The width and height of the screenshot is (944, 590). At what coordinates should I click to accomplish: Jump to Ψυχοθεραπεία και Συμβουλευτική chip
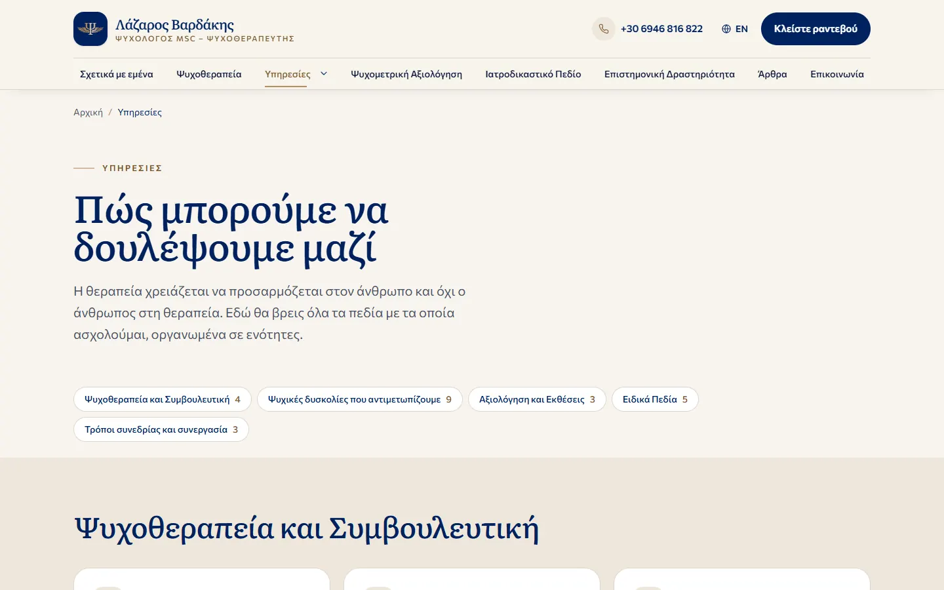163,399
